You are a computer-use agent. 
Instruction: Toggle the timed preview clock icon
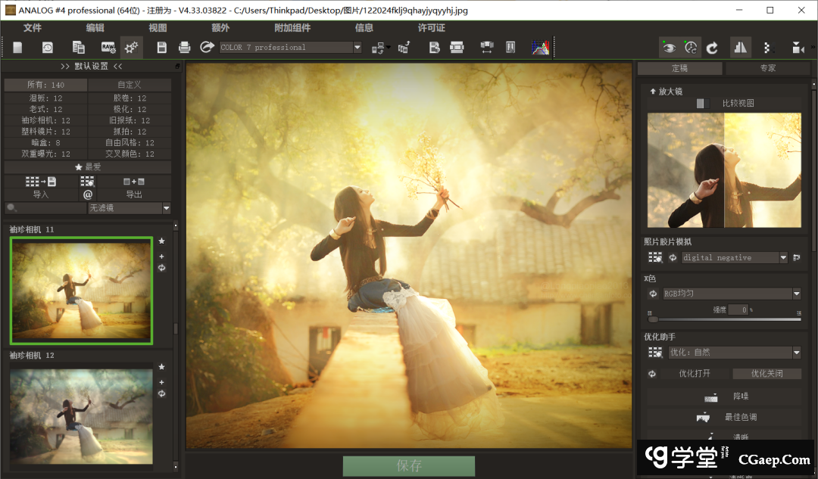[x=690, y=48]
